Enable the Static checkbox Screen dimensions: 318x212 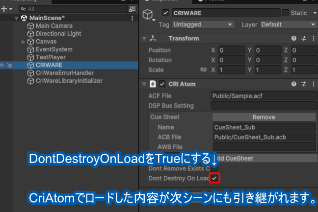(286, 13)
